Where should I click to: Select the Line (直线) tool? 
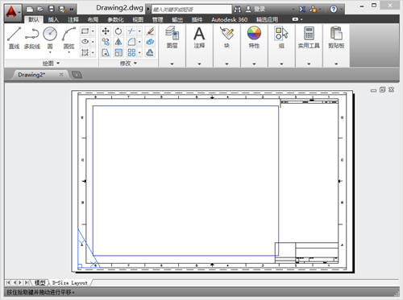point(14,38)
